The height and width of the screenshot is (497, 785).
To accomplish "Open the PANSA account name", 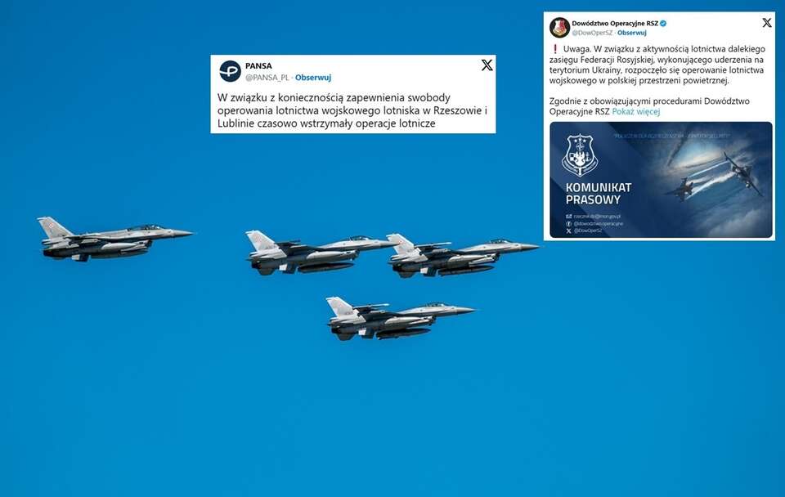I will [258, 65].
